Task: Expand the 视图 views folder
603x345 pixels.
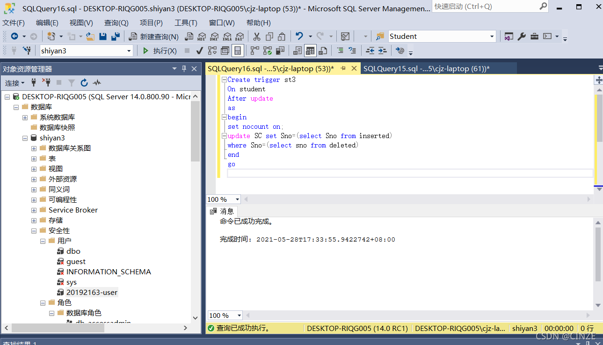Action: coord(34,169)
